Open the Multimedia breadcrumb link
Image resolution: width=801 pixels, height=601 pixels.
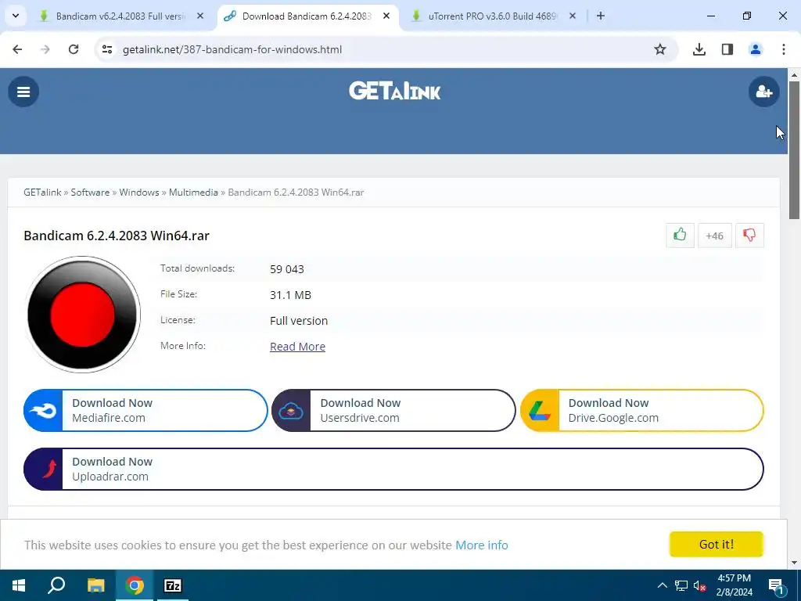(x=193, y=193)
